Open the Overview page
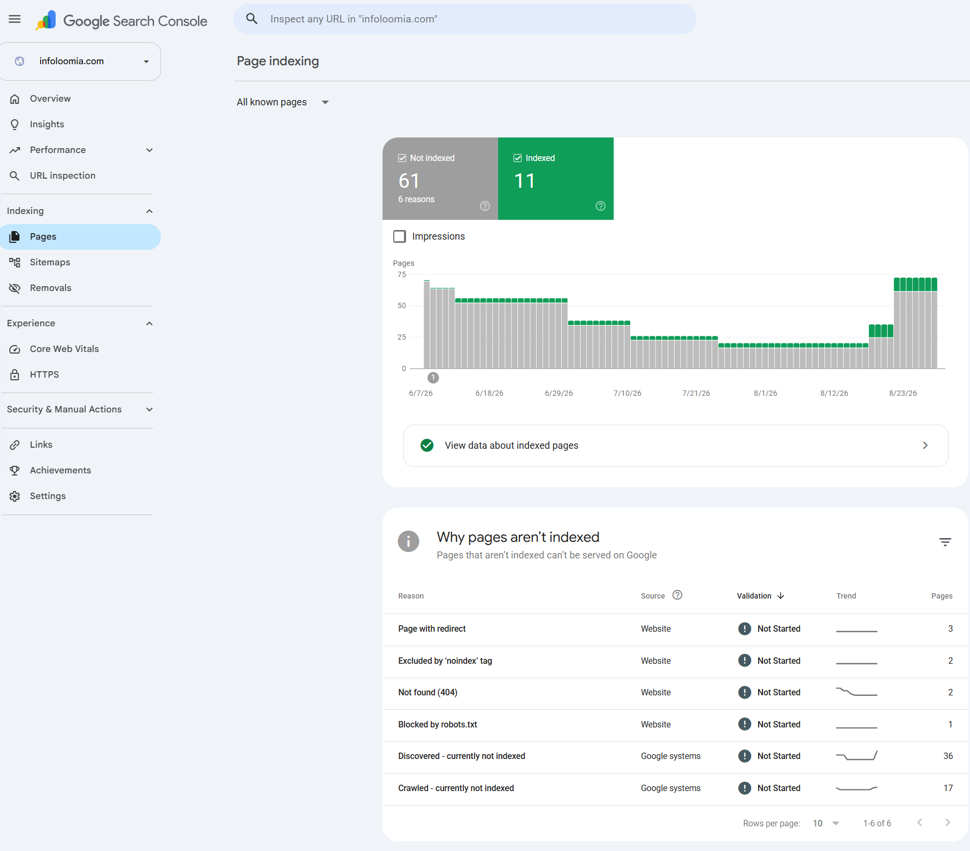This screenshot has width=970, height=851. coord(50,98)
